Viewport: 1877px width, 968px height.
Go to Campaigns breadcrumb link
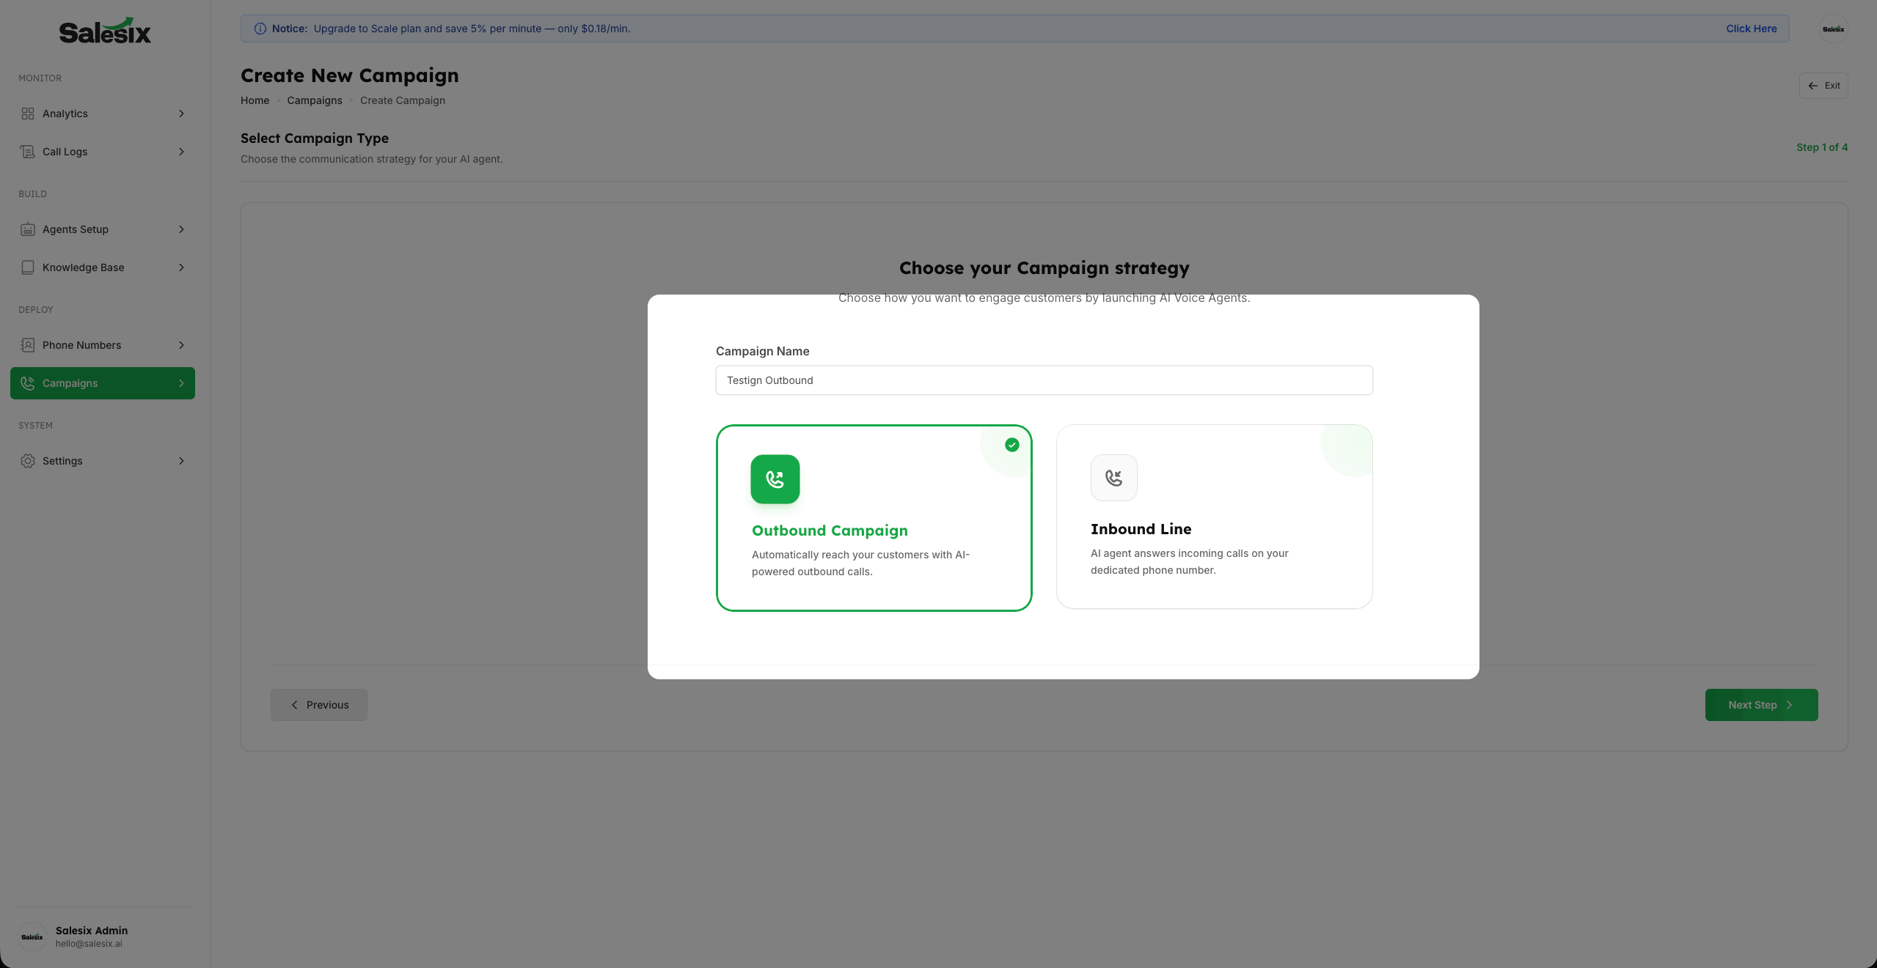314,100
